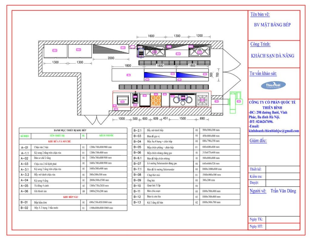The width and height of the screenshot is (310, 240).
Task: Click the B-13 row in equipment list
Action: [x=186, y=202]
